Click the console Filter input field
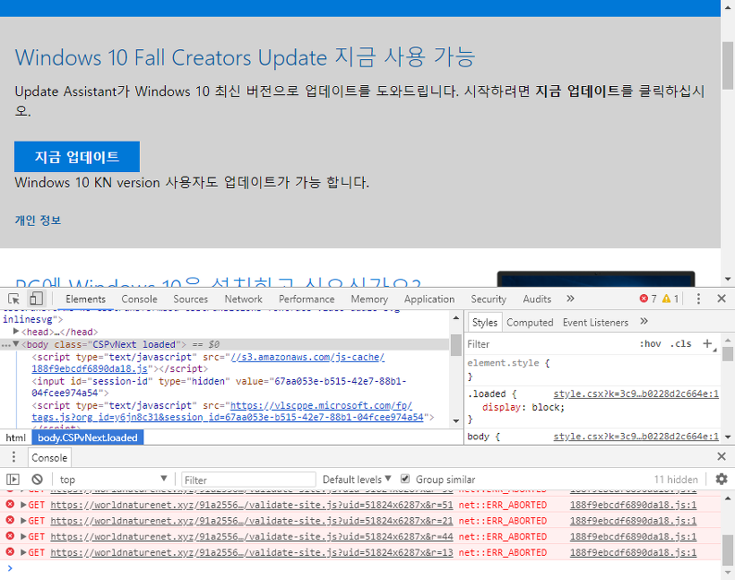This screenshot has height=580, width=735. (x=248, y=478)
